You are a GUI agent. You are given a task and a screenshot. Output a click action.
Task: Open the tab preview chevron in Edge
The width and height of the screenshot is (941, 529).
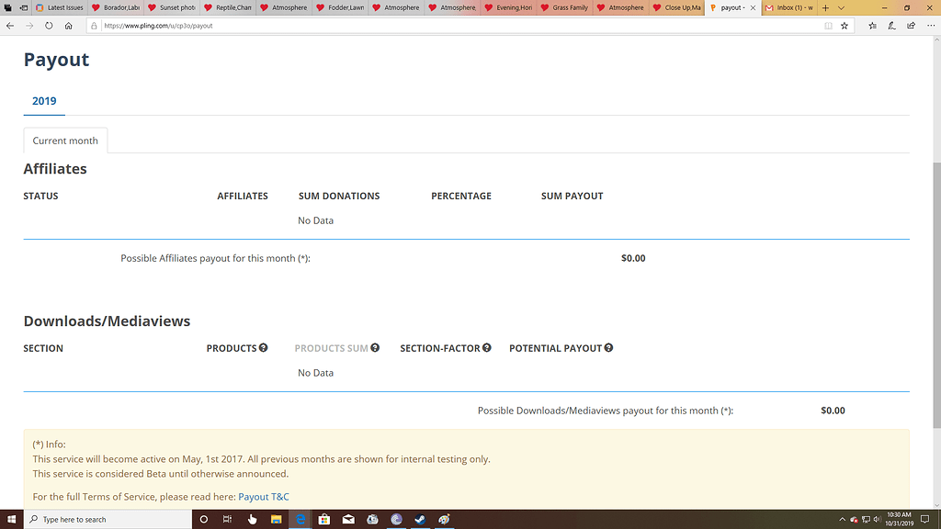842,7
